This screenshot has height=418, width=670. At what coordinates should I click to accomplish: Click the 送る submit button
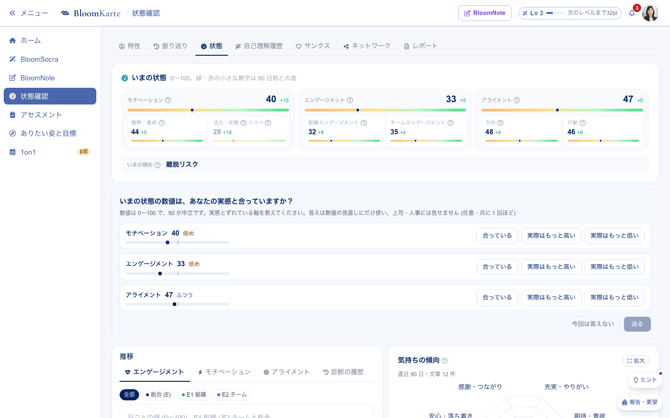[x=637, y=324]
